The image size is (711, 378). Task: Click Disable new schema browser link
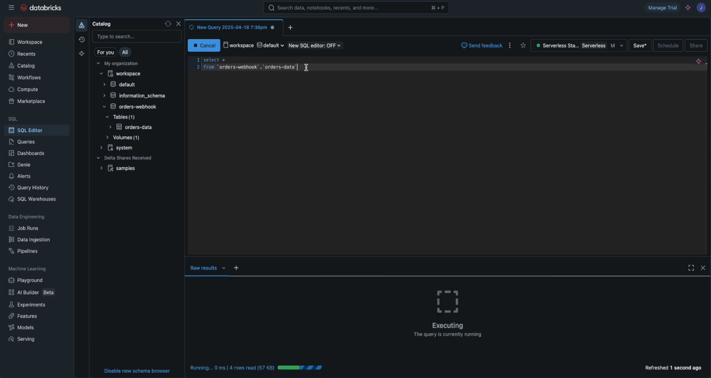coord(137,371)
